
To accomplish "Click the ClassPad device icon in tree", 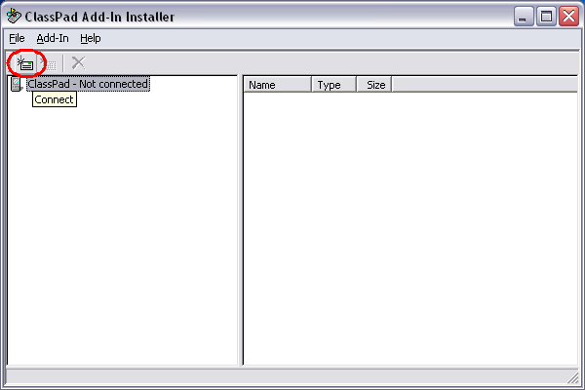I will click(17, 84).
